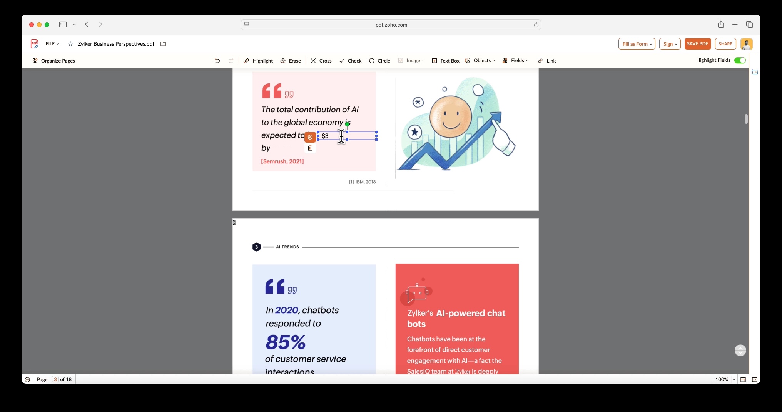
Task: Delete the selected text box via trash icon
Action: (310, 148)
